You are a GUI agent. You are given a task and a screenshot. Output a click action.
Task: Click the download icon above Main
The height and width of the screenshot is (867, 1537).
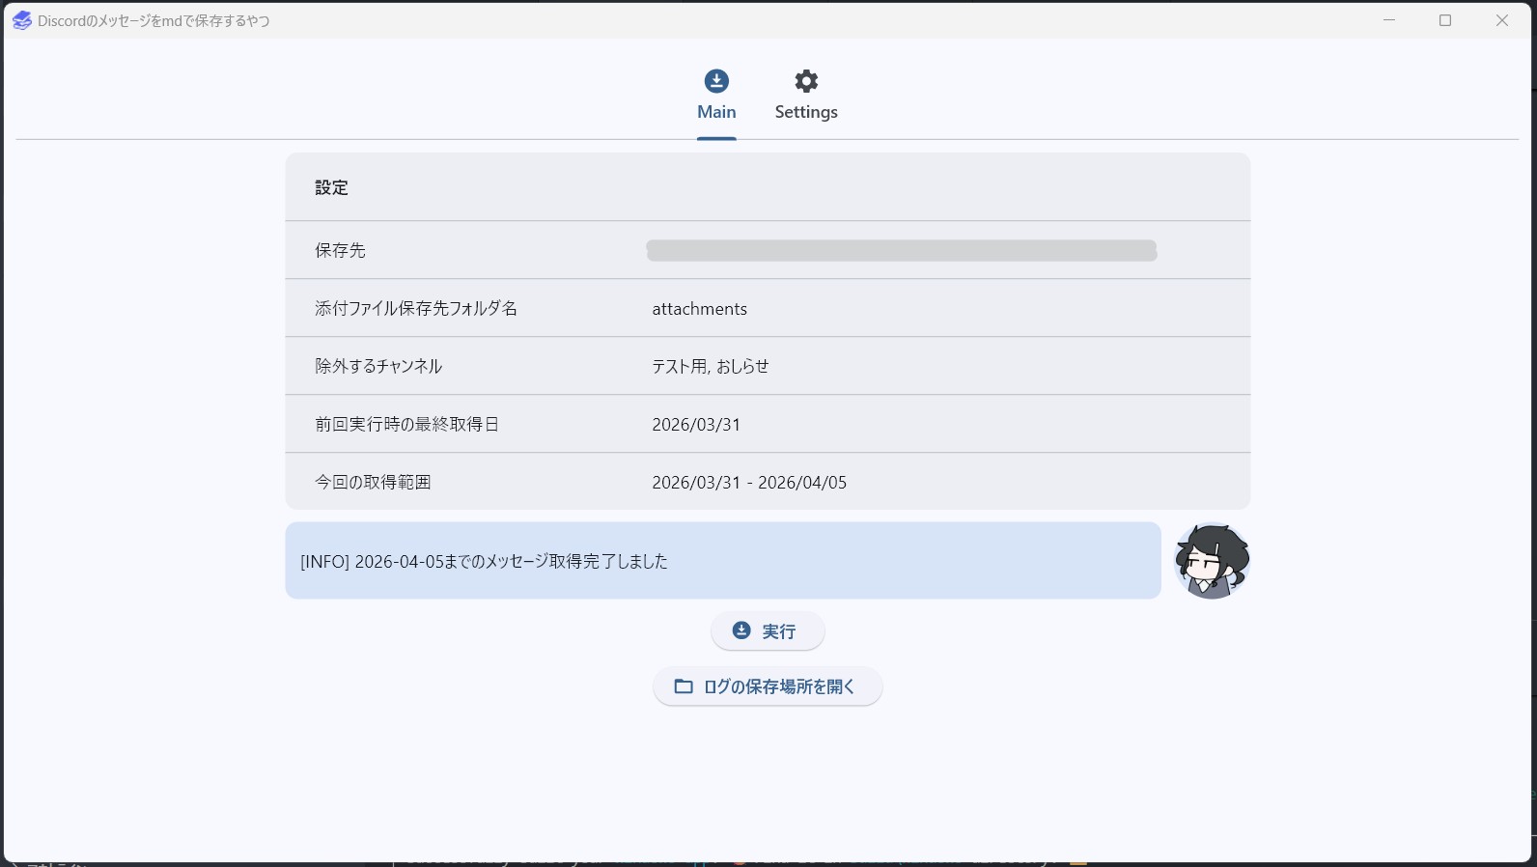click(716, 81)
